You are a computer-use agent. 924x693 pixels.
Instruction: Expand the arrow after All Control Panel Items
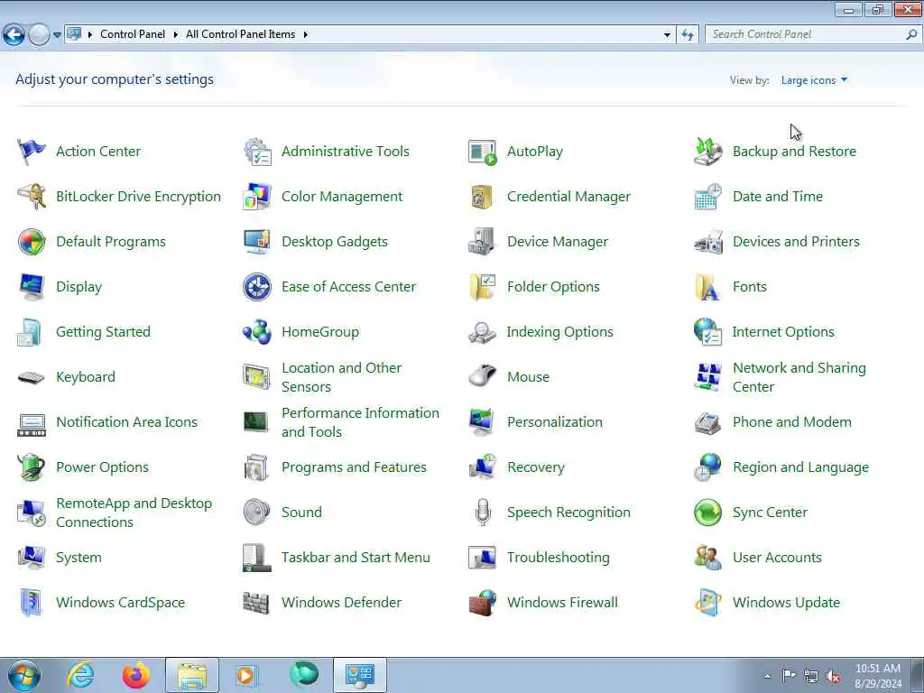(305, 35)
